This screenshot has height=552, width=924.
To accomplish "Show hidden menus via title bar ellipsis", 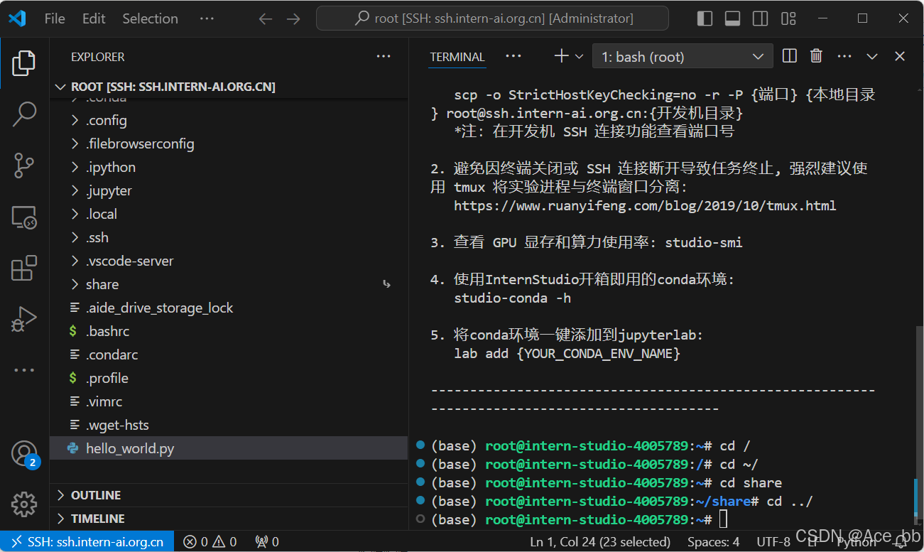I will click(207, 19).
